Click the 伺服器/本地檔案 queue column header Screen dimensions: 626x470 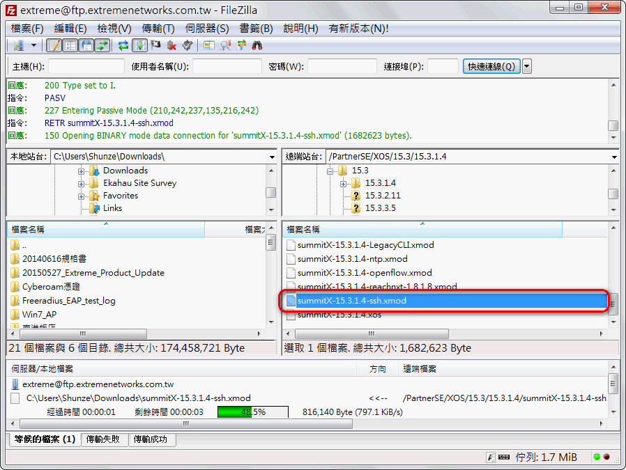182,369
